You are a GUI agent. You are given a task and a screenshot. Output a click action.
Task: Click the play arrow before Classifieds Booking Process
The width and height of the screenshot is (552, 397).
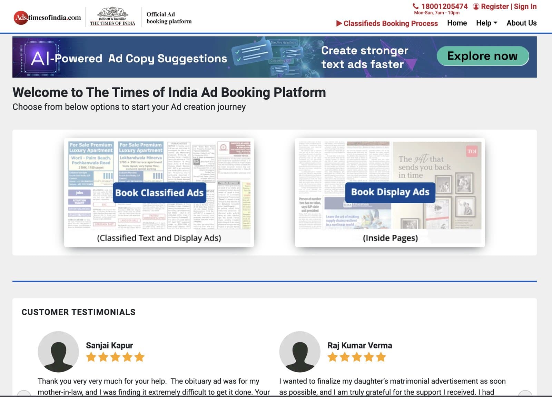pos(339,23)
